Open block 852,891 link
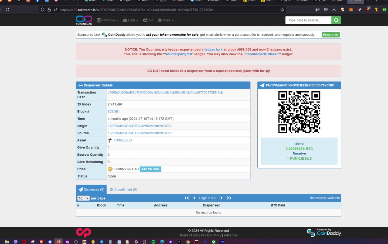This screenshot has height=244, width=388. 114,112
